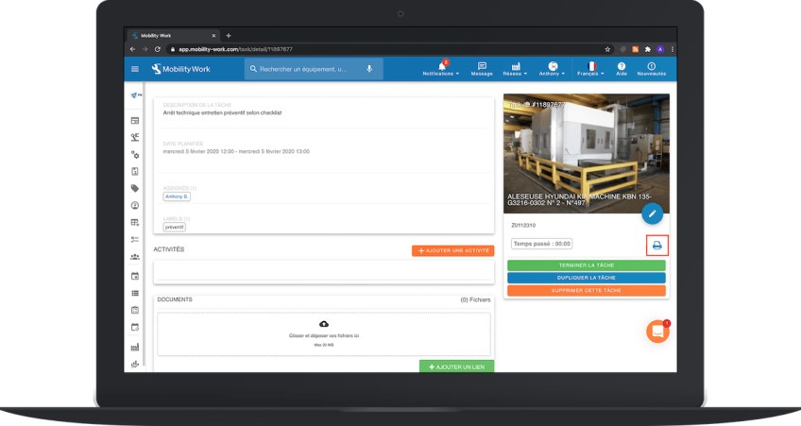Click the tag labels icon in the sidebar
Viewport: 801px width, 426px height.
[x=135, y=189]
